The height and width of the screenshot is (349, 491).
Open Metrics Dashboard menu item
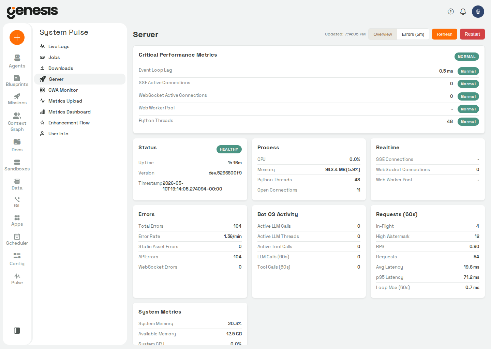80,112
